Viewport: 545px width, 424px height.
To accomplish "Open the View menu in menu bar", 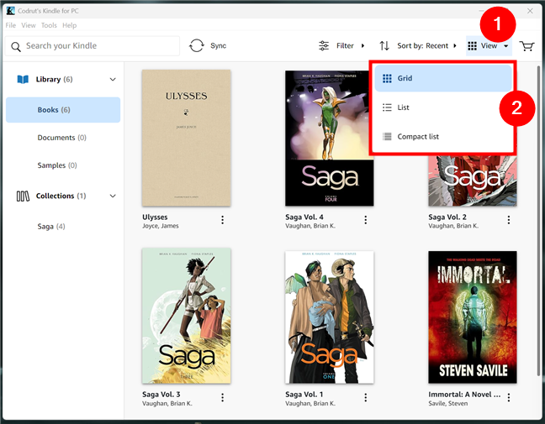I will click(28, 25).
